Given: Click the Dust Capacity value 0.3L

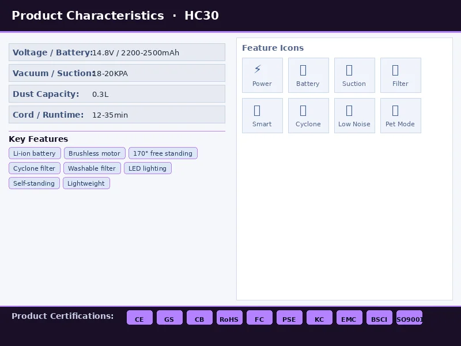Looking at the screenshot, I should click(x=100, y=95).
